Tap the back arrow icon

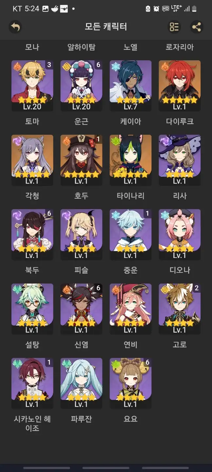15,27
